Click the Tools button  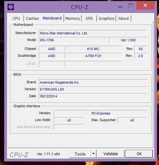(x=80, y=154)
